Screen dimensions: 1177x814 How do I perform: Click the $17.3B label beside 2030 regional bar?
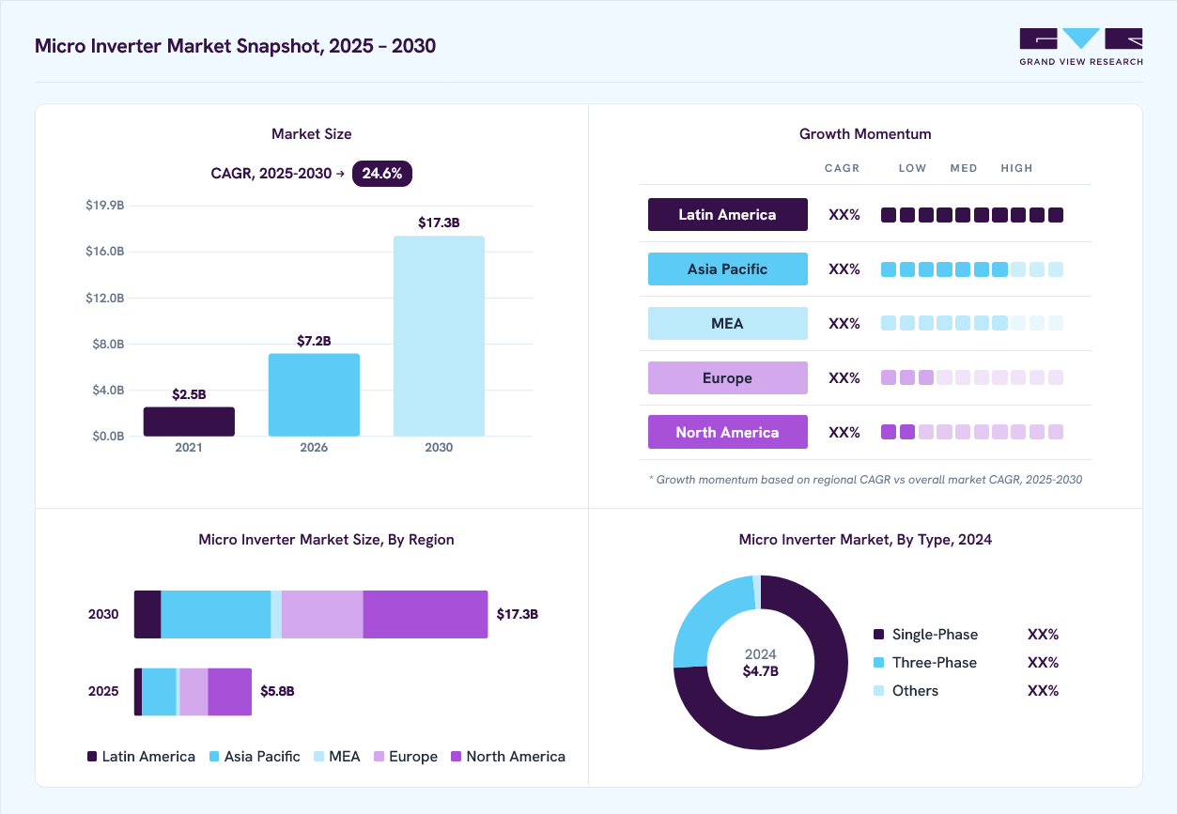518,614
